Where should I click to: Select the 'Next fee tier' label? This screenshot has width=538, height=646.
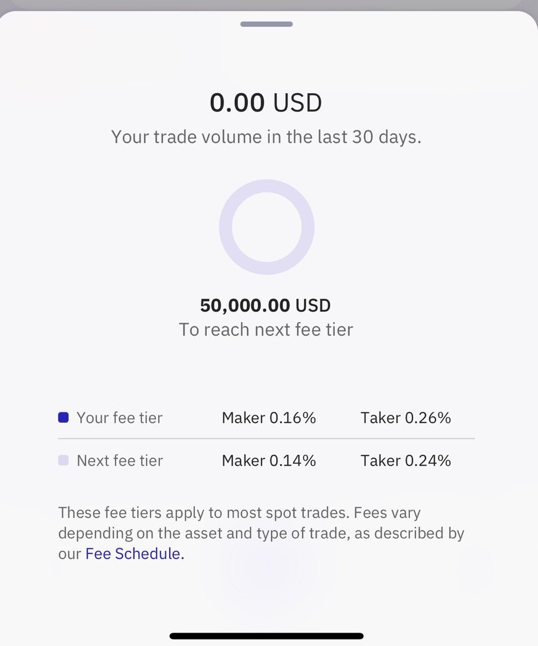[120, 461]
